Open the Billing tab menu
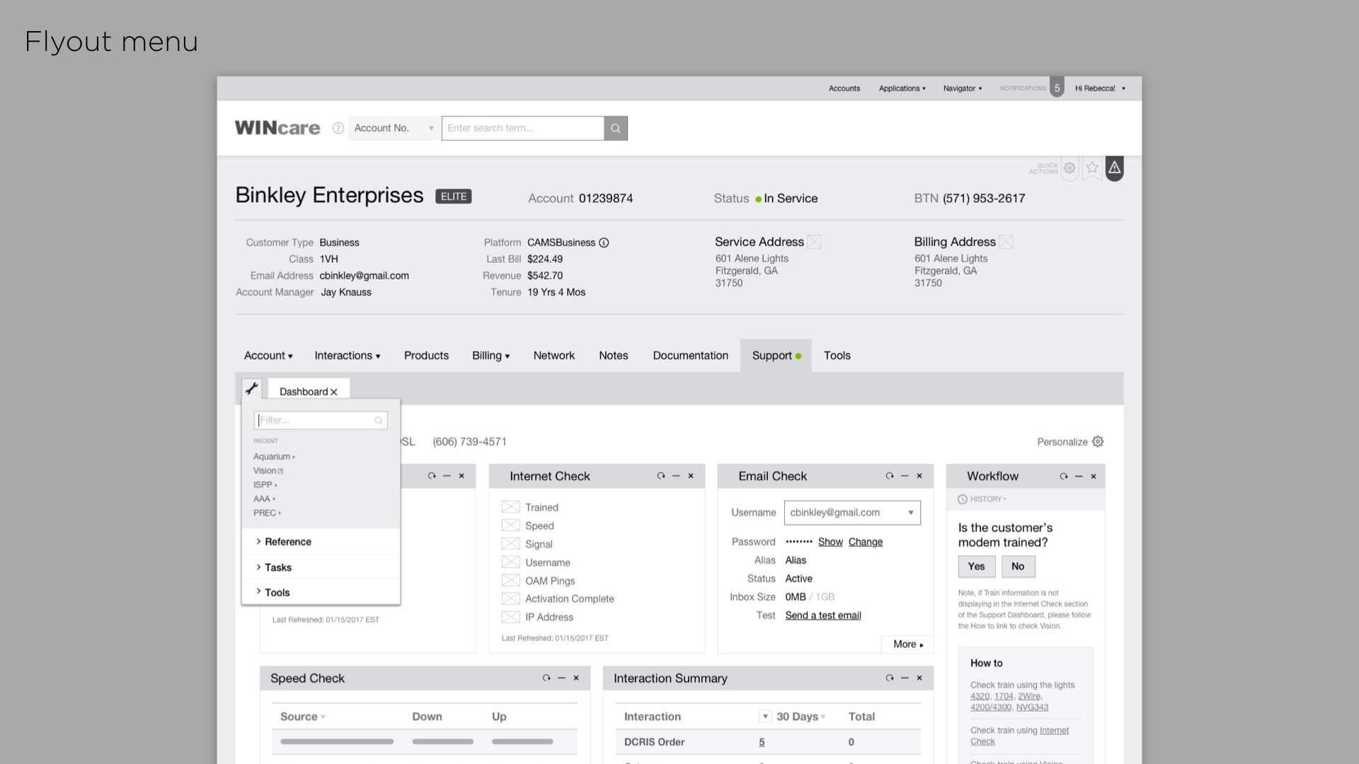 click(491, 356)
